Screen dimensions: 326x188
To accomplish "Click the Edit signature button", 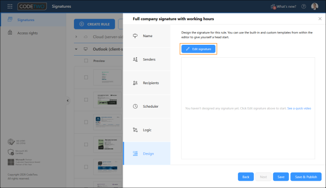I will 198,49.
